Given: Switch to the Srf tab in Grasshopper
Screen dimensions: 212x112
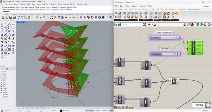Looking at the screenshot, I should [139, 9].
